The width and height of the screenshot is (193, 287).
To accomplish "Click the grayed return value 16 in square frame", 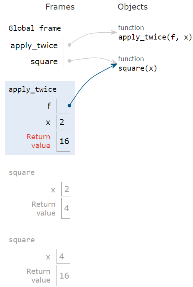I will coord(64,276).
